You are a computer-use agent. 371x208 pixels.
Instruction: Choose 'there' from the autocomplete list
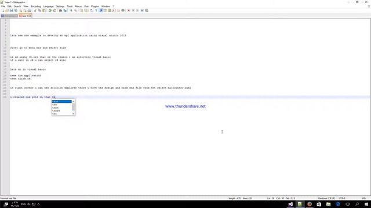coord(61,110)
